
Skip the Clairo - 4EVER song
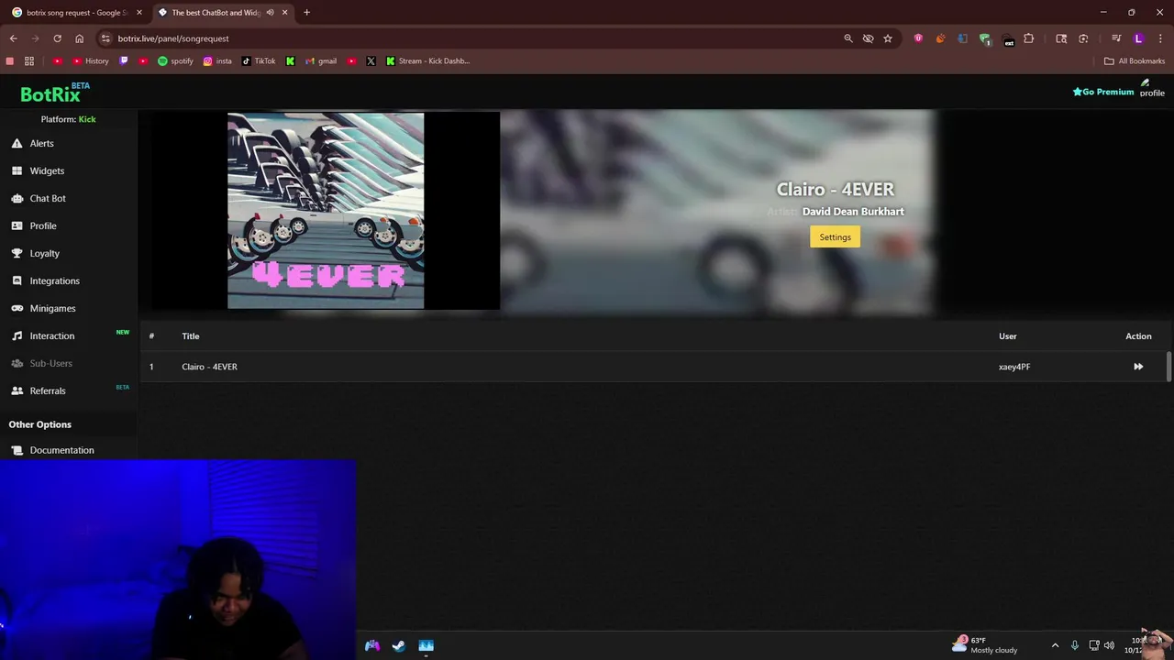(x=1138, y=367)
